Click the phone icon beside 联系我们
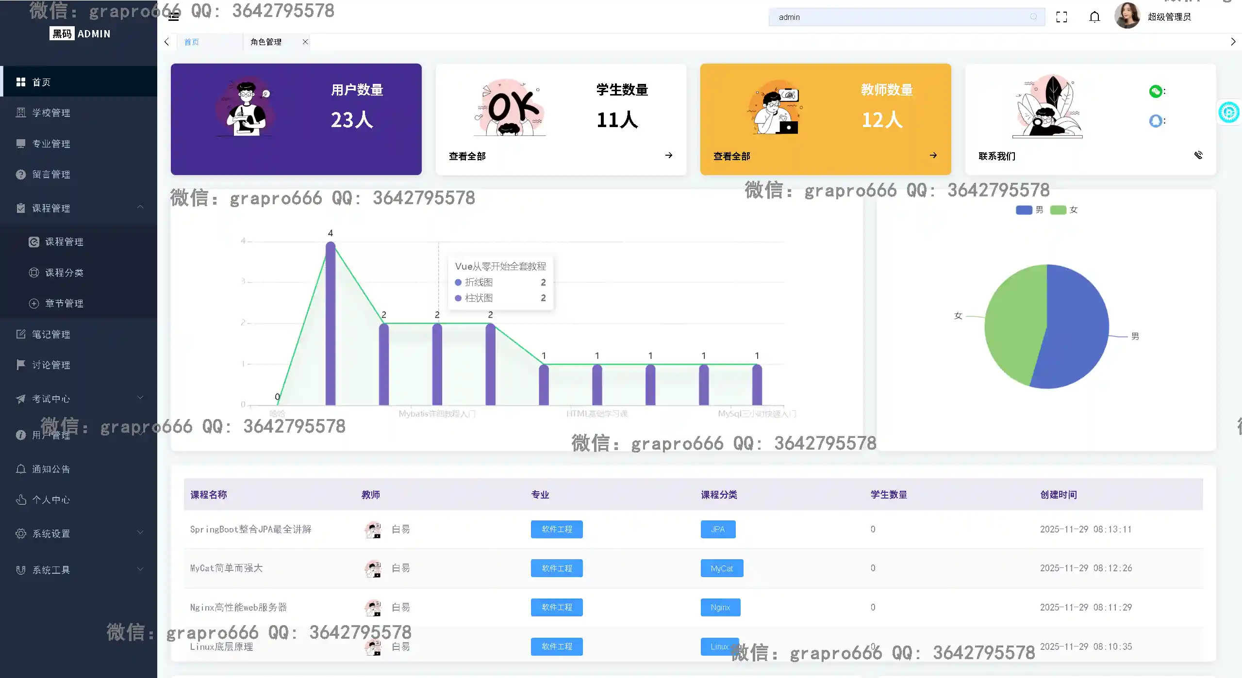This screenshot has width=1242, height=678. click(1198, 155)
